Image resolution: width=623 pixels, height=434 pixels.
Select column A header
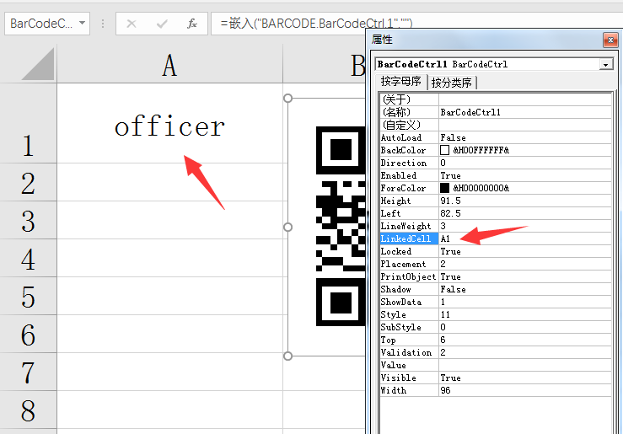click(x=169, y=64)
